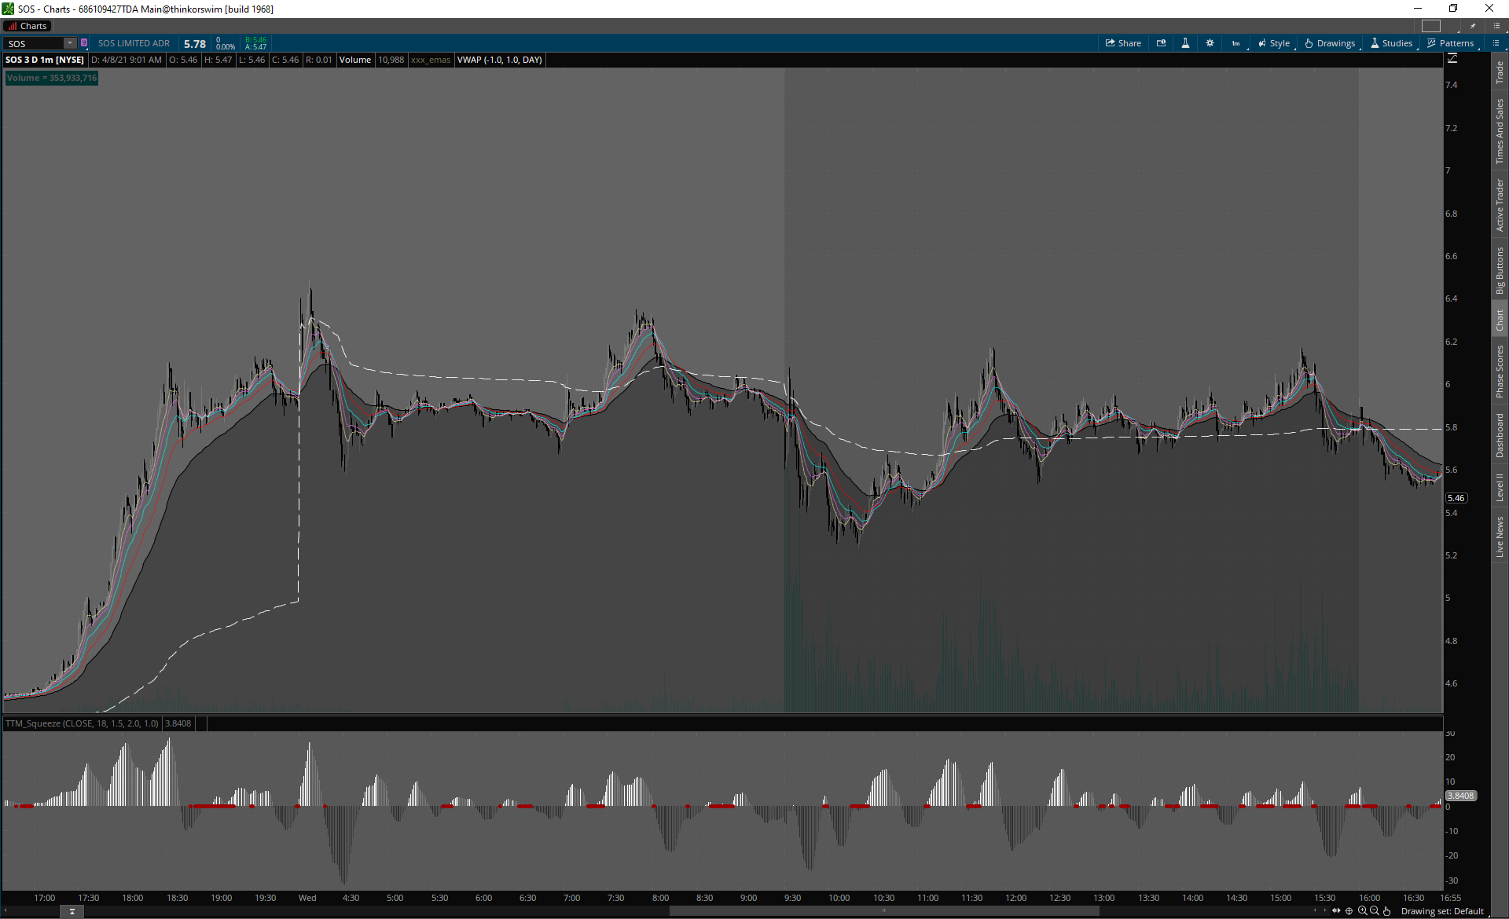Open the 1m timeframe dropdown
Viewport: 1509px width, 919px height.
[1236, 43]
